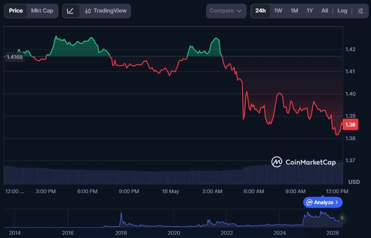Select the 24h timeframe tab
The height and width of the screenshot is (238, 371).
pyautogui.click(x=261, y=11)
